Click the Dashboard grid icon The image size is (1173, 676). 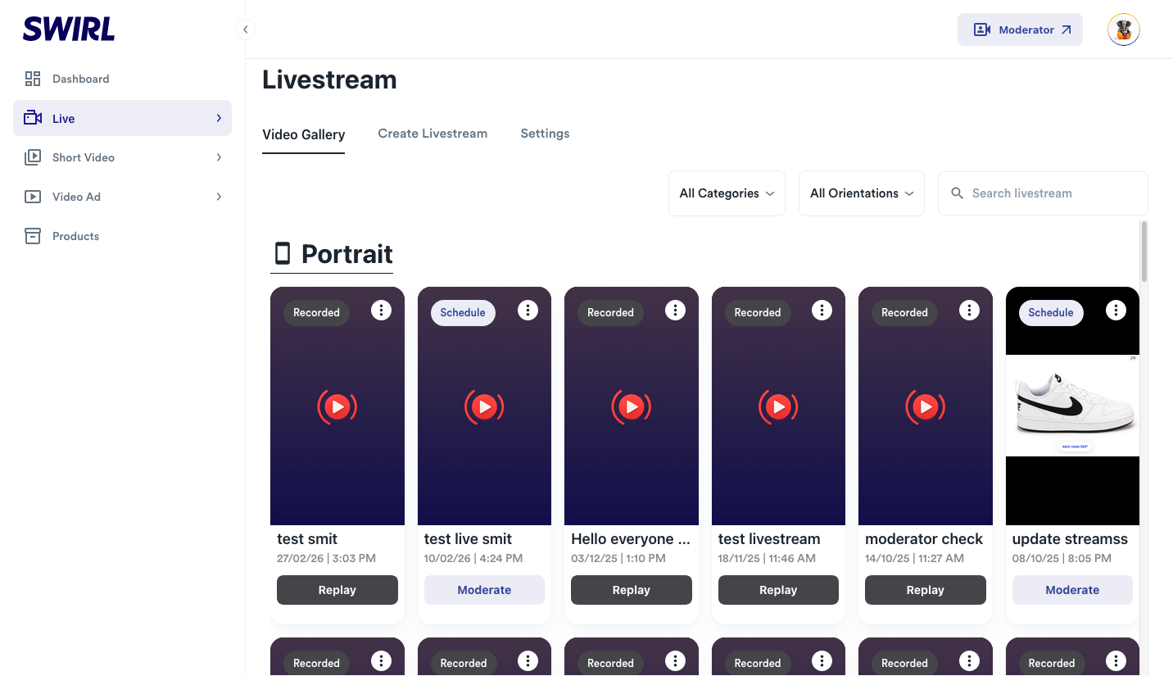(x=33, y=79)
